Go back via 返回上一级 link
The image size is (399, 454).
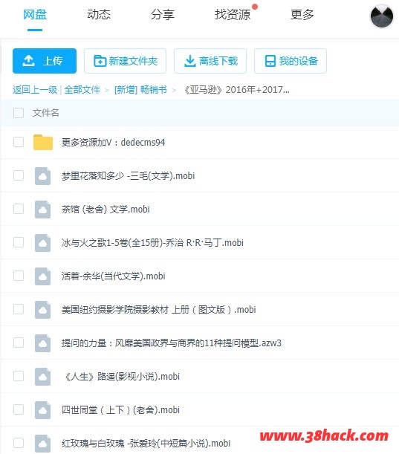(35, 90)
